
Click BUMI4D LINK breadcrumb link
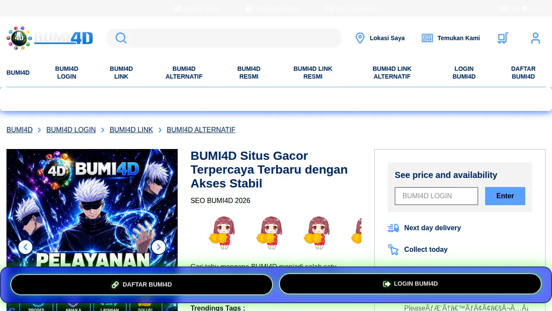pos(132,130)
